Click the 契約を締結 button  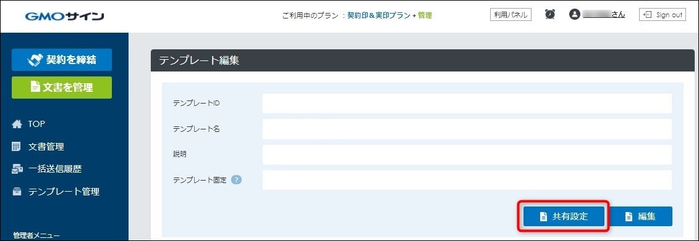coord(62,60)
